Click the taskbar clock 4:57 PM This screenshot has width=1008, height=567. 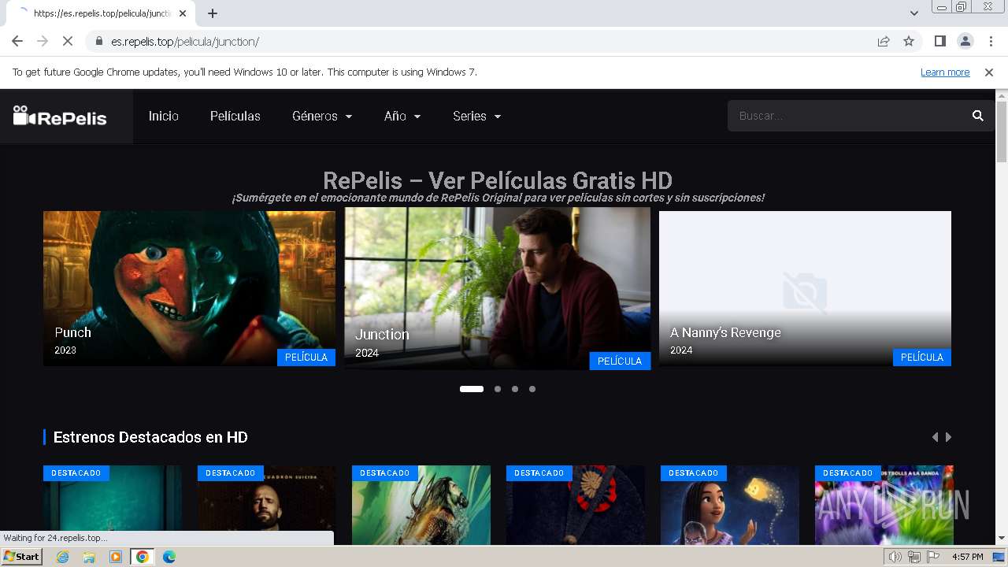click(x=967, y=557)
